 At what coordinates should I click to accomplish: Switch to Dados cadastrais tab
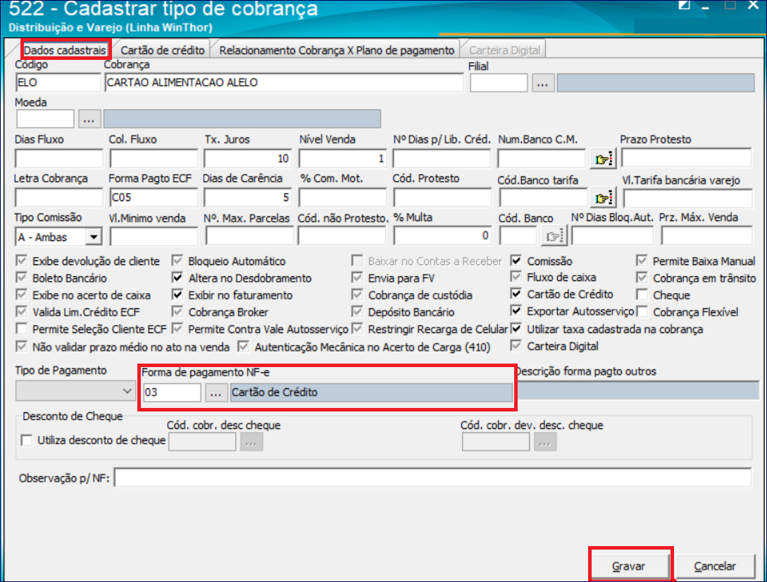pos(65,50)
